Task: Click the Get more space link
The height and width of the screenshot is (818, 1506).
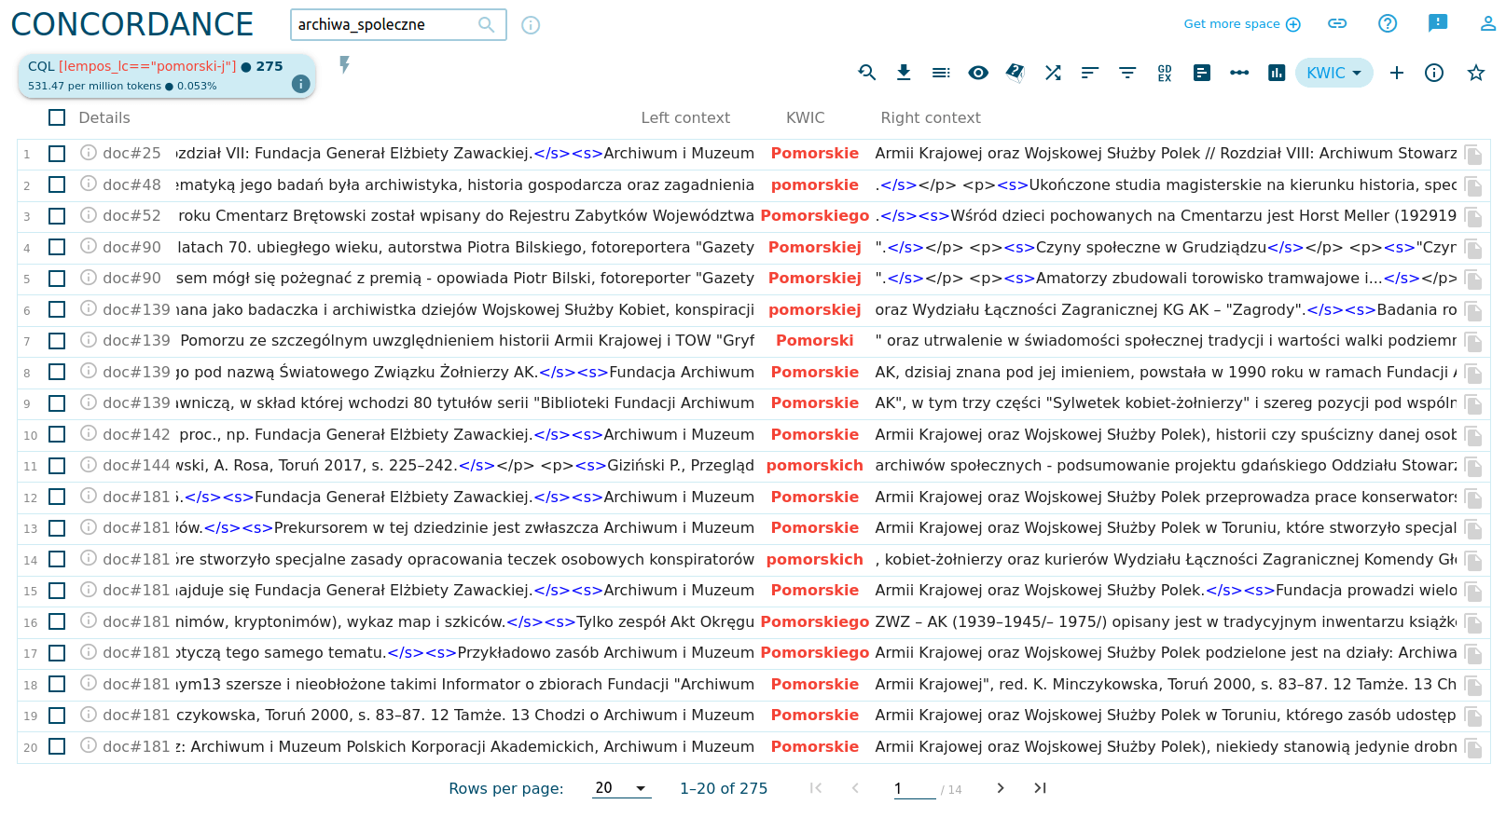Action: tap(1242, 24)
